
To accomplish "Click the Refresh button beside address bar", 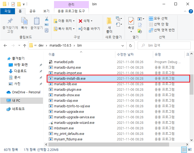I will click(x=130, y=45).
